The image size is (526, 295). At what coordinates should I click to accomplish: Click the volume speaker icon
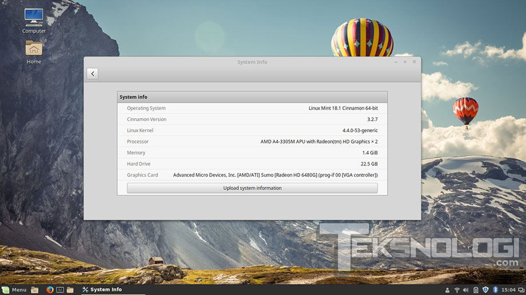(x=466, y=290)
